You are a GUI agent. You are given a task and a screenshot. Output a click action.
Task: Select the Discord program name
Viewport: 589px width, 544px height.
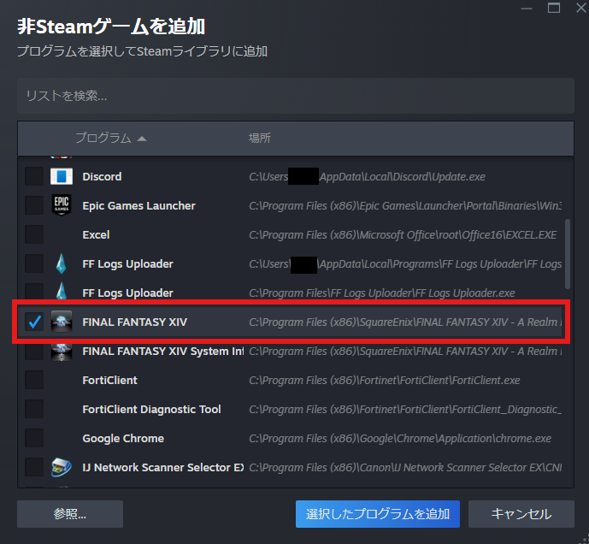tap(102, 176)
